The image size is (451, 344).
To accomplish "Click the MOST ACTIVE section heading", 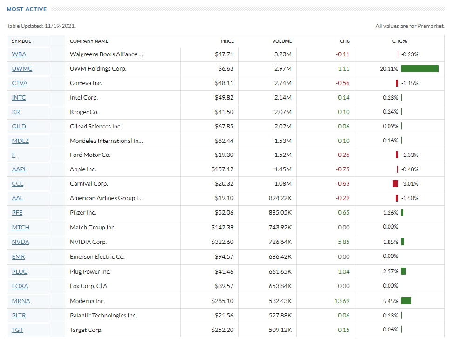I will click(x=27, y=9).
